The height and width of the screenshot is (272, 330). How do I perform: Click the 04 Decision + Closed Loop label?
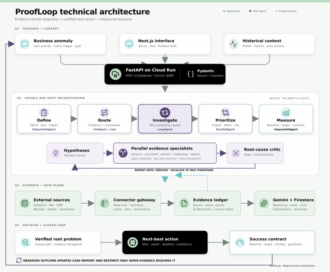coord(40,225)
